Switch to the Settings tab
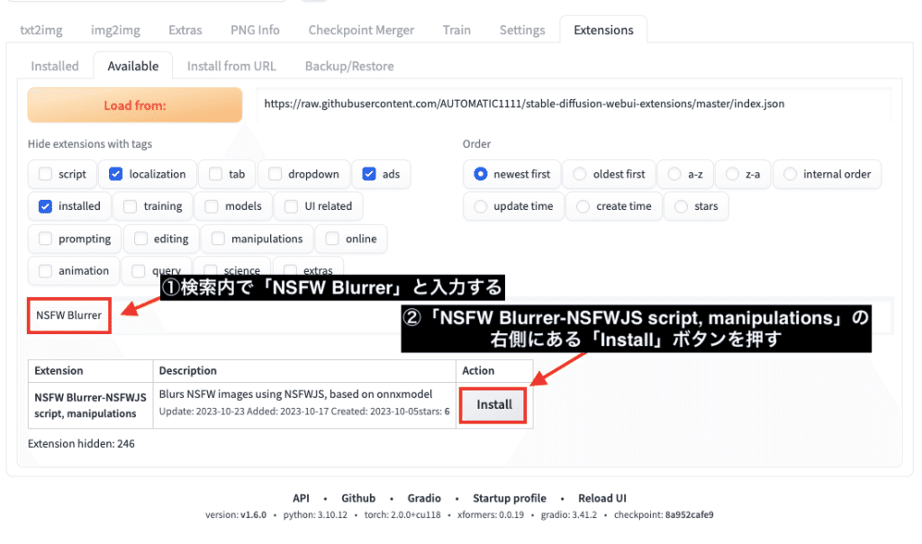This screenshot has width=922, height=544. click(521, 29)
